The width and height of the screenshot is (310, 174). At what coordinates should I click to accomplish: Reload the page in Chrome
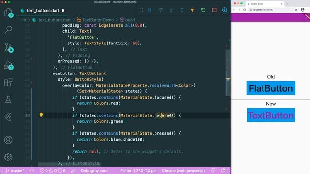click(x=244, y=10)
